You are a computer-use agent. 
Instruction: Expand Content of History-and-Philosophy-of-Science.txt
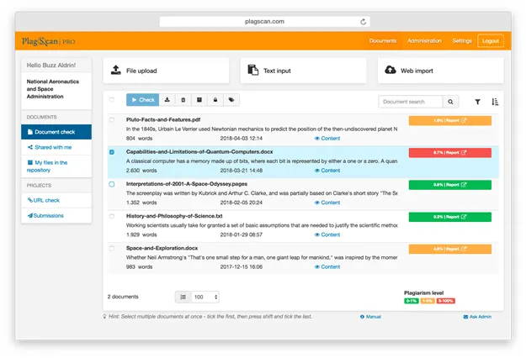tap(327, 234)
